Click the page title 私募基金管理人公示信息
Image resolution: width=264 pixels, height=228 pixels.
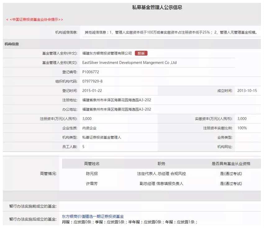(x=157, y=7)
